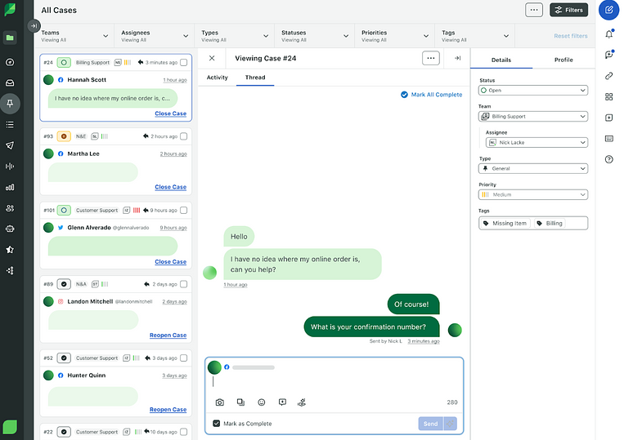The image size is (633, 440).
Task: Click the person-hand icon in reply toolbar
Action: click(x=302, y=402)
